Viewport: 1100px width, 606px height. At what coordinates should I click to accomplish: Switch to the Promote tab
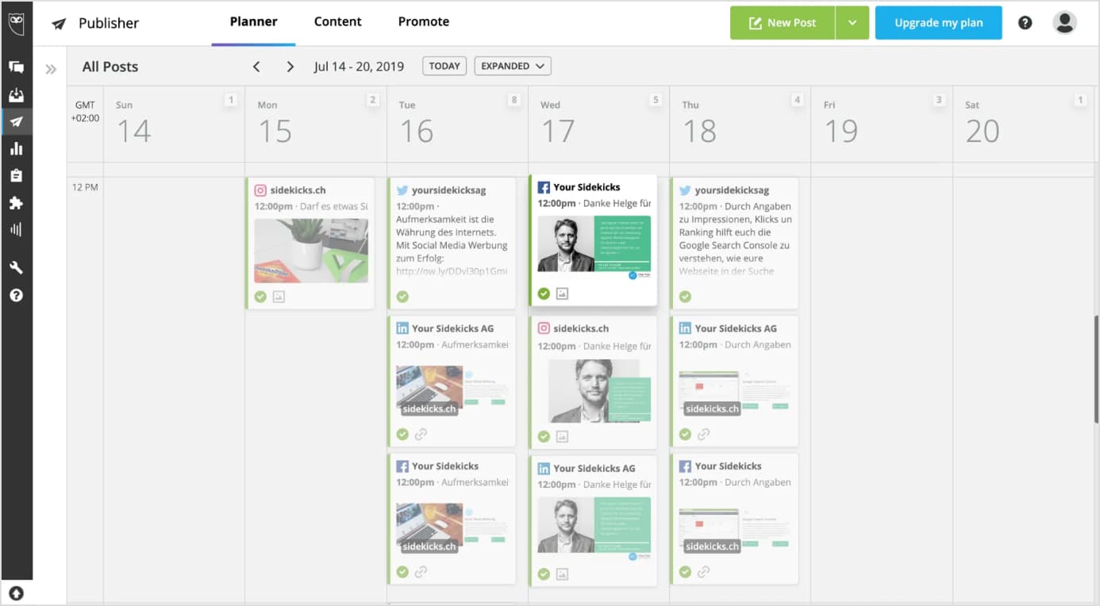[x=424, y=22]
